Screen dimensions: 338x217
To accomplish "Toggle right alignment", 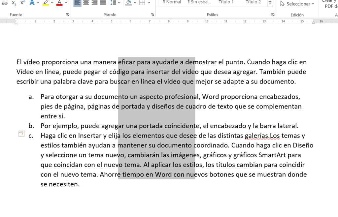I will click(x=94, y=3).
